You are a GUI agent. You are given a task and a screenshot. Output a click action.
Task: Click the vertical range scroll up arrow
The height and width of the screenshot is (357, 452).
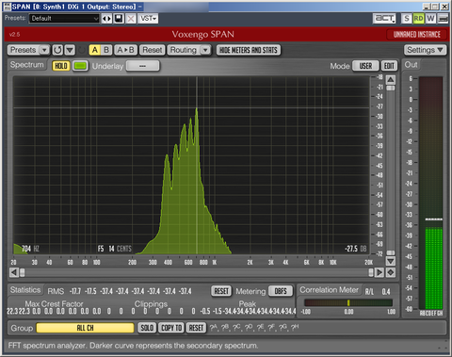click(x=391, y=80)
